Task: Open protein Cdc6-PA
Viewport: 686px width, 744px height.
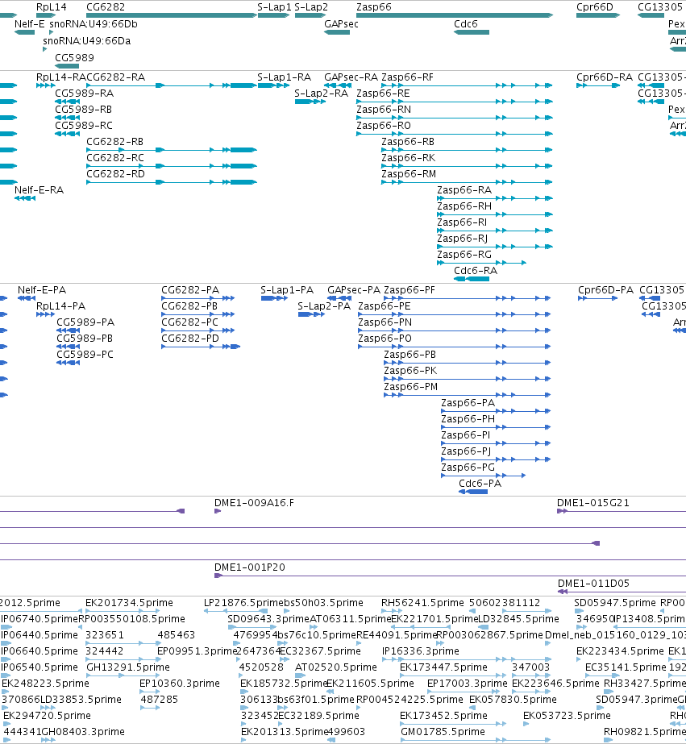Action: (x=480, y=484)
